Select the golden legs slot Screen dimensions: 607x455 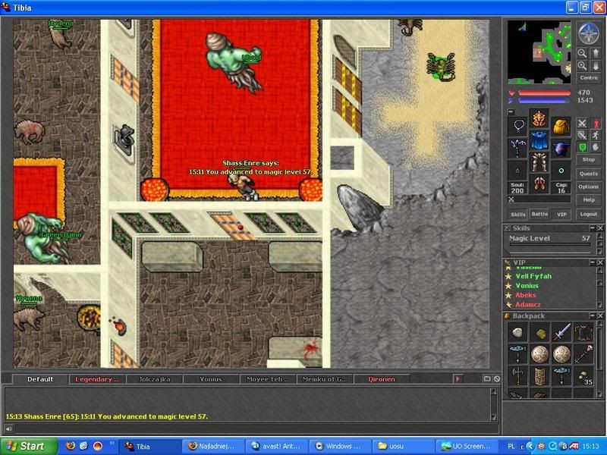pyautogui.click(x=539, y=162)
